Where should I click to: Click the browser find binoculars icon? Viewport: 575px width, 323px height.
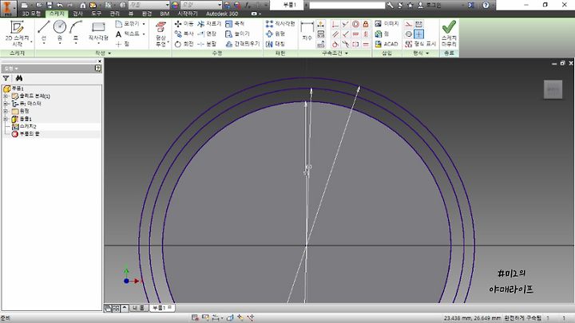click(18, 78)
